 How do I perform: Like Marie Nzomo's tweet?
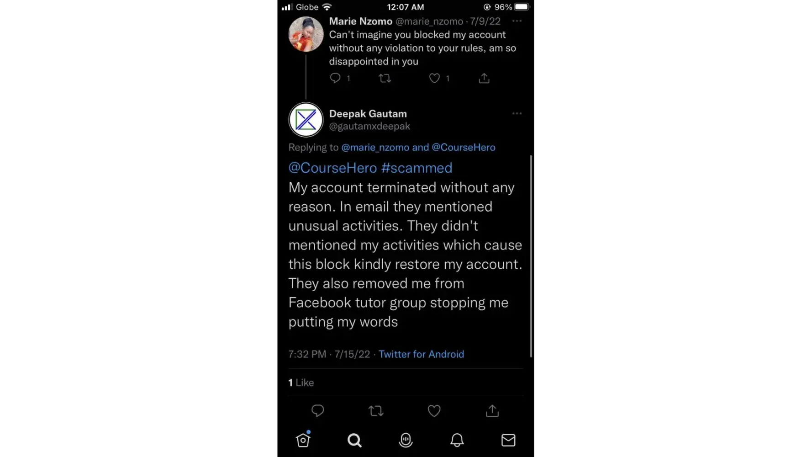pos(434,78)
